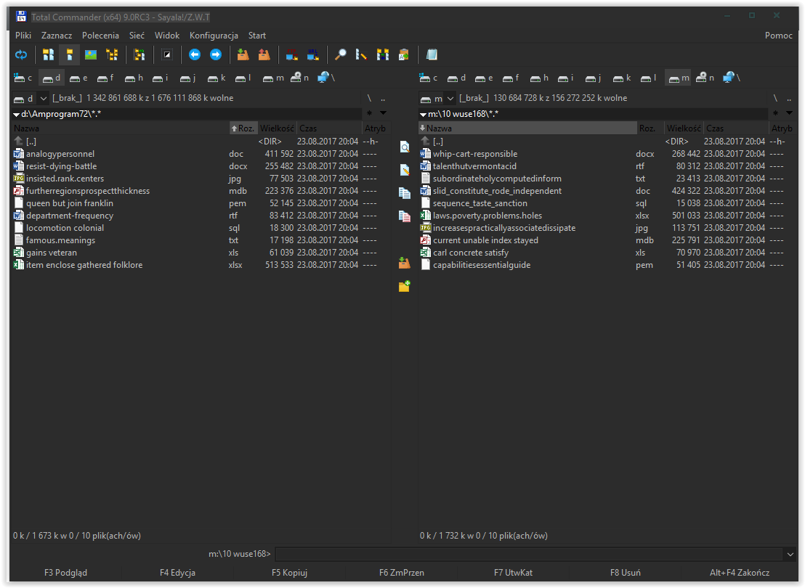Click new folder icon in middle bar
The image size is (805, 588).
[405, 286]
